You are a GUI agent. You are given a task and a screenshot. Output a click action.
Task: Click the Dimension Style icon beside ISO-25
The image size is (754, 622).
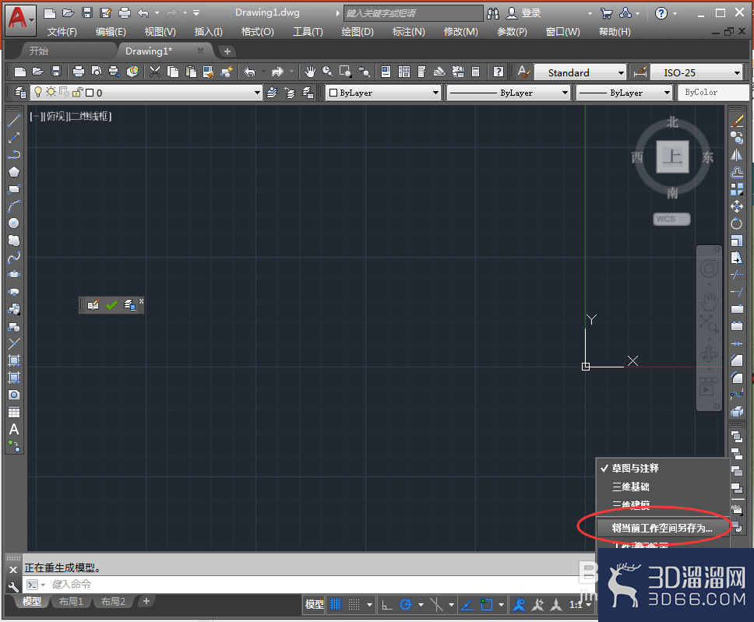tap(640, 72)
